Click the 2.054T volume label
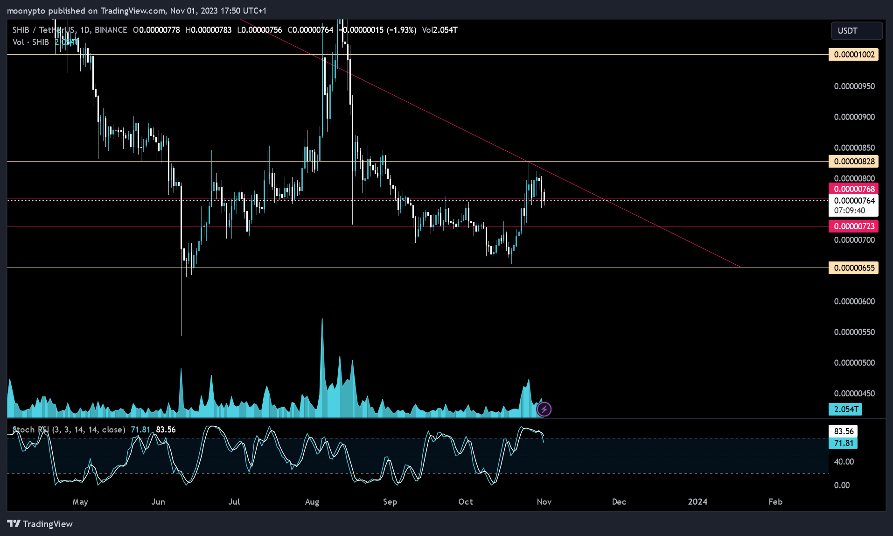This screenshot has width=893, height=536. pos(845,409)
